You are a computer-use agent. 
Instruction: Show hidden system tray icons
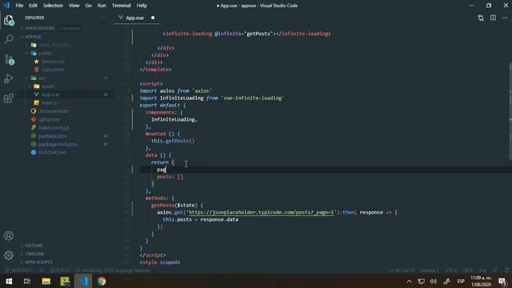tap(409, 281)
